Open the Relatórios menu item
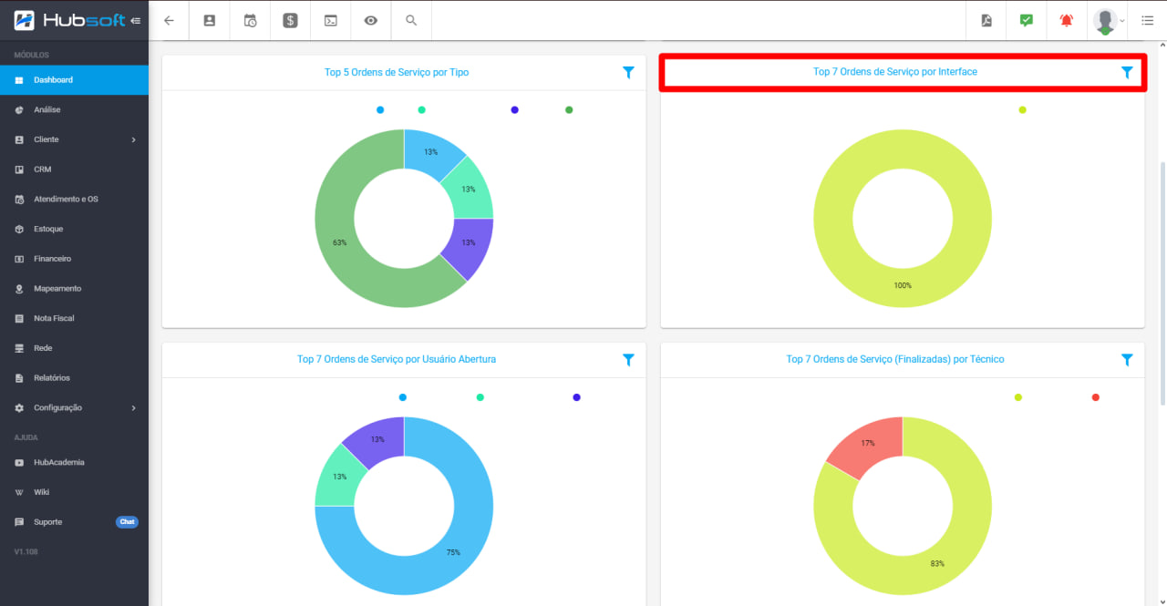Viewport: 1167px width, 606px height. coord(52,378)
